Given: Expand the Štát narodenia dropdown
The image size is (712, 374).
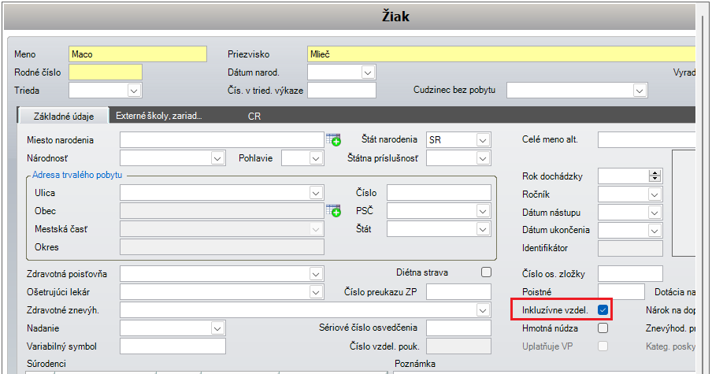Looking at the screenshot, I should (x=483, y=139).
